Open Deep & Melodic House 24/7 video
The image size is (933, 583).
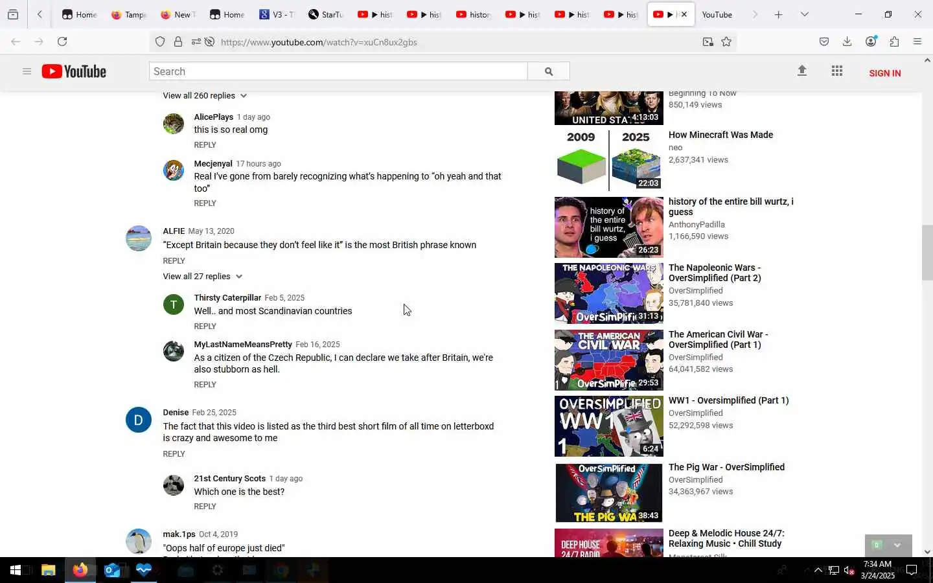(x=726, y=538)
